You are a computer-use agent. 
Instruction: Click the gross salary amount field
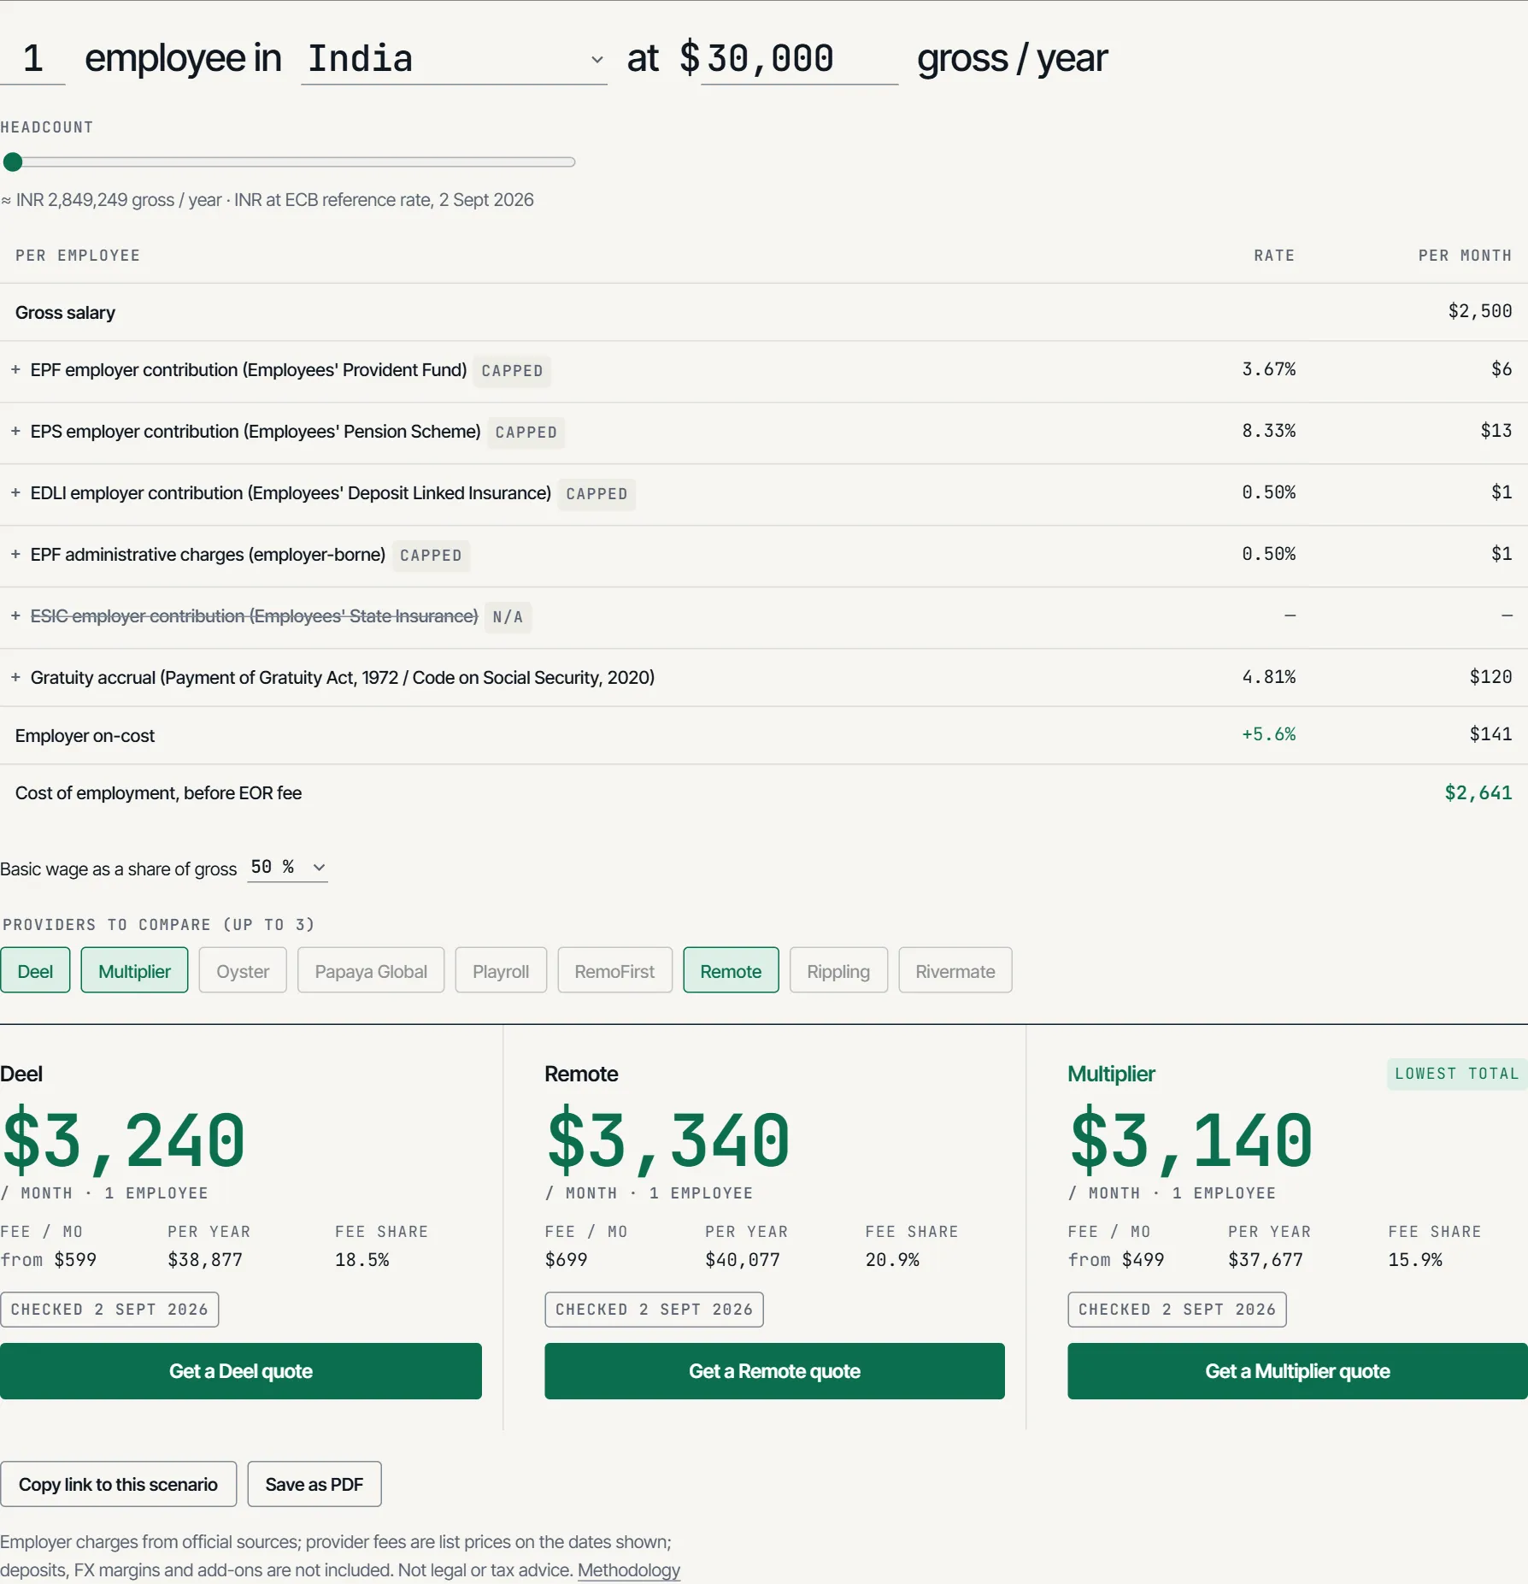pos(799,59)
